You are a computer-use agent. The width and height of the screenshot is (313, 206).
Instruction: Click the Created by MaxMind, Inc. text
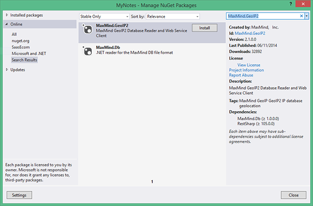coord(254,27)
